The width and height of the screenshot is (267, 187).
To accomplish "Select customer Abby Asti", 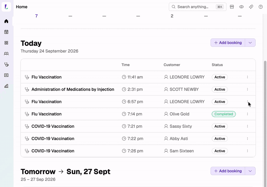I will 179,138.
